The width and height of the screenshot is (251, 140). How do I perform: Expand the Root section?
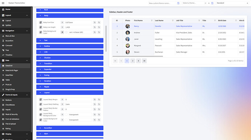[x=70, y=10]
